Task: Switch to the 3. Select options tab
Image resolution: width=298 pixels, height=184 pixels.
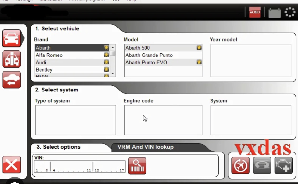Action: click(59, 147)
